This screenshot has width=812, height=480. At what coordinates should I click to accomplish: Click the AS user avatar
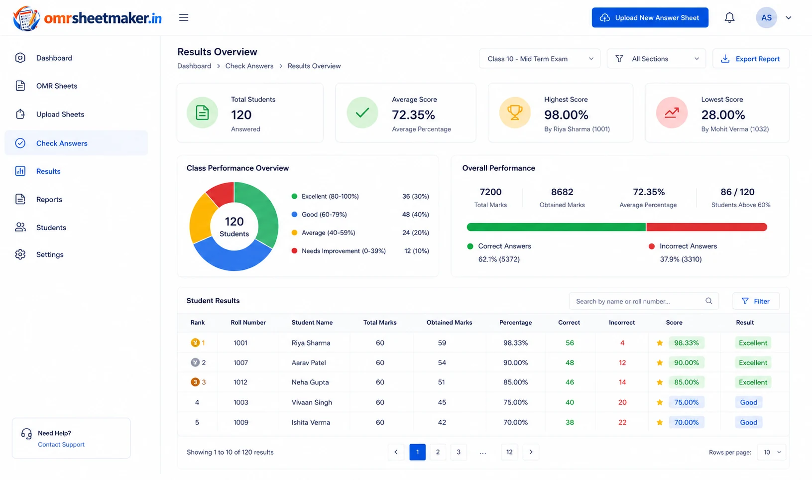click(766, 18)
